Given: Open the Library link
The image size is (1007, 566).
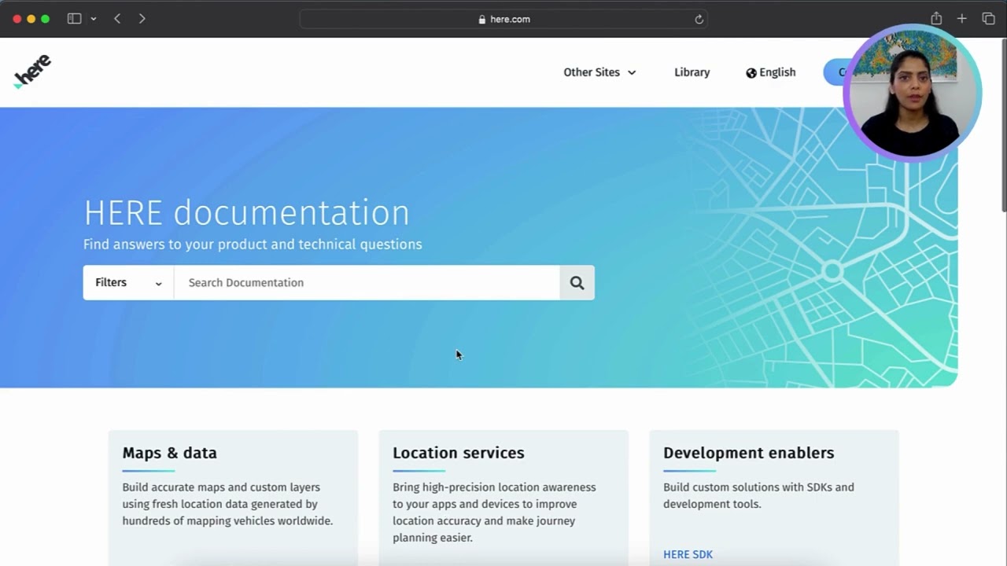Looking at the screenshot, I should (x=692, y=72).
